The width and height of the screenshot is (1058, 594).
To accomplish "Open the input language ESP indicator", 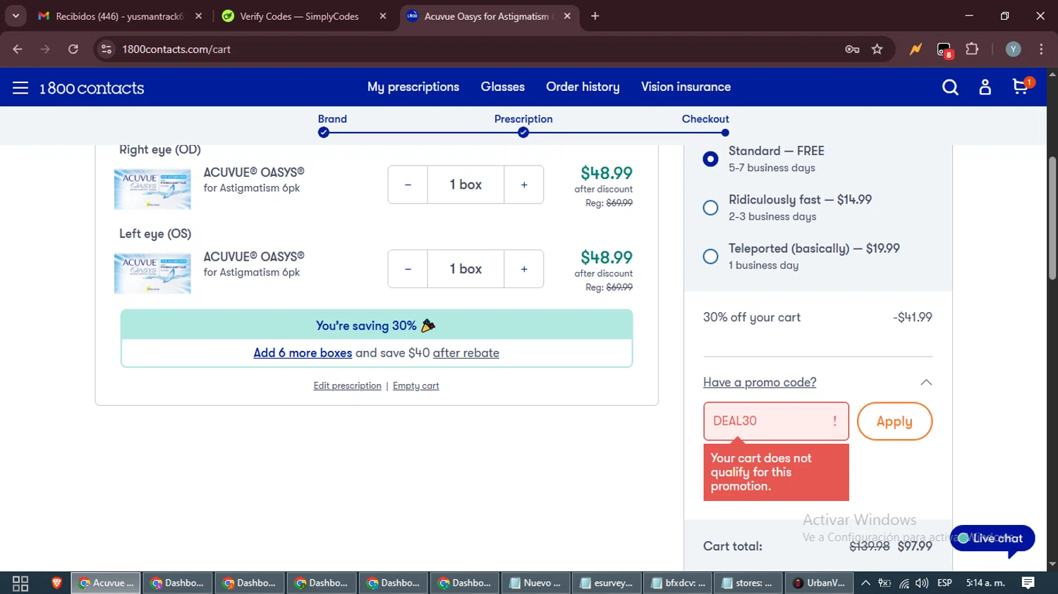I will [x=944, y=583].
